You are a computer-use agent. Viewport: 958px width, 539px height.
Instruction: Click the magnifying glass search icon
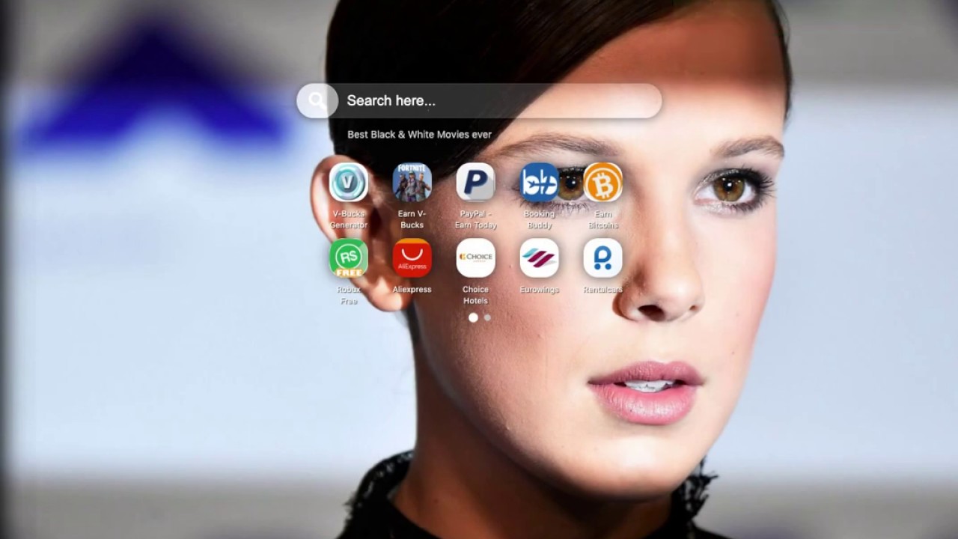317,100
